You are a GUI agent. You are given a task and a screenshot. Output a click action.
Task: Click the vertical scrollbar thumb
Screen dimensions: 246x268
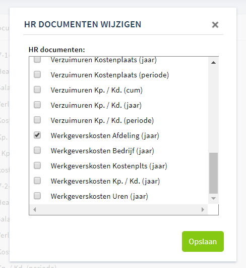pos(213,173)
